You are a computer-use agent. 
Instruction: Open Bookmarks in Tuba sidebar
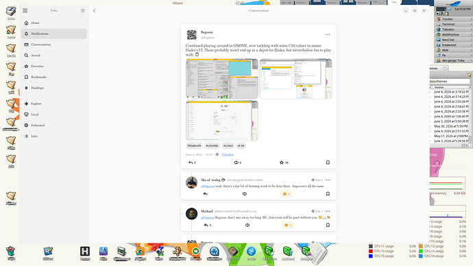coord(54,77)
